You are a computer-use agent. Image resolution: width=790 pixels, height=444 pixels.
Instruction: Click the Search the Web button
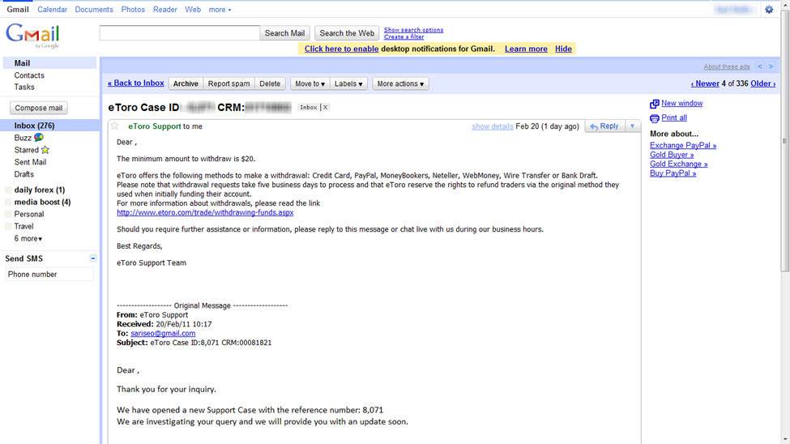coord(347,33)
